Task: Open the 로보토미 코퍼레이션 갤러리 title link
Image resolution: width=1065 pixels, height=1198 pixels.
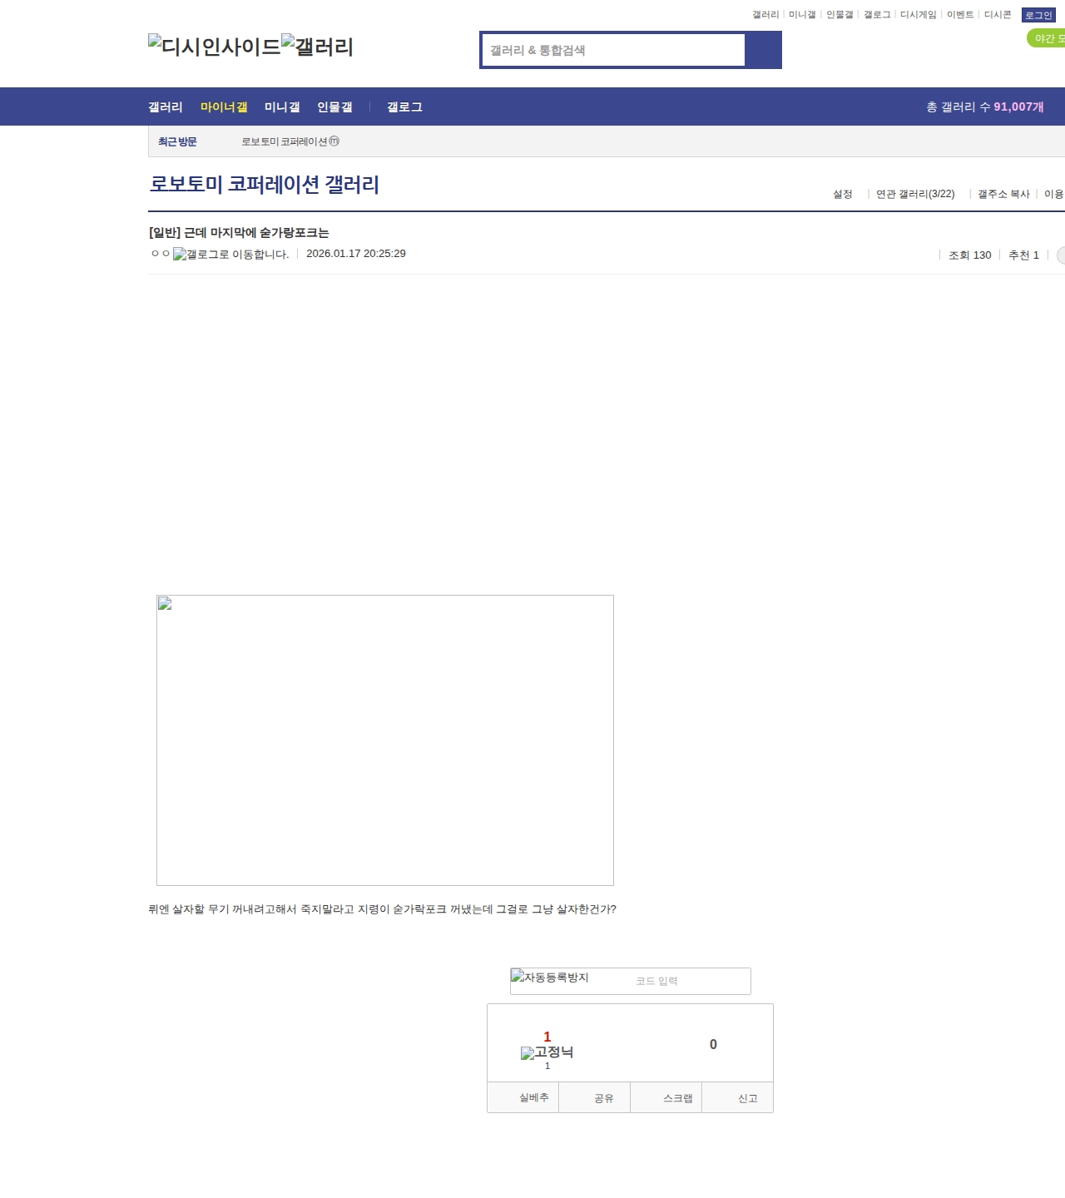Action: (265, 184)
